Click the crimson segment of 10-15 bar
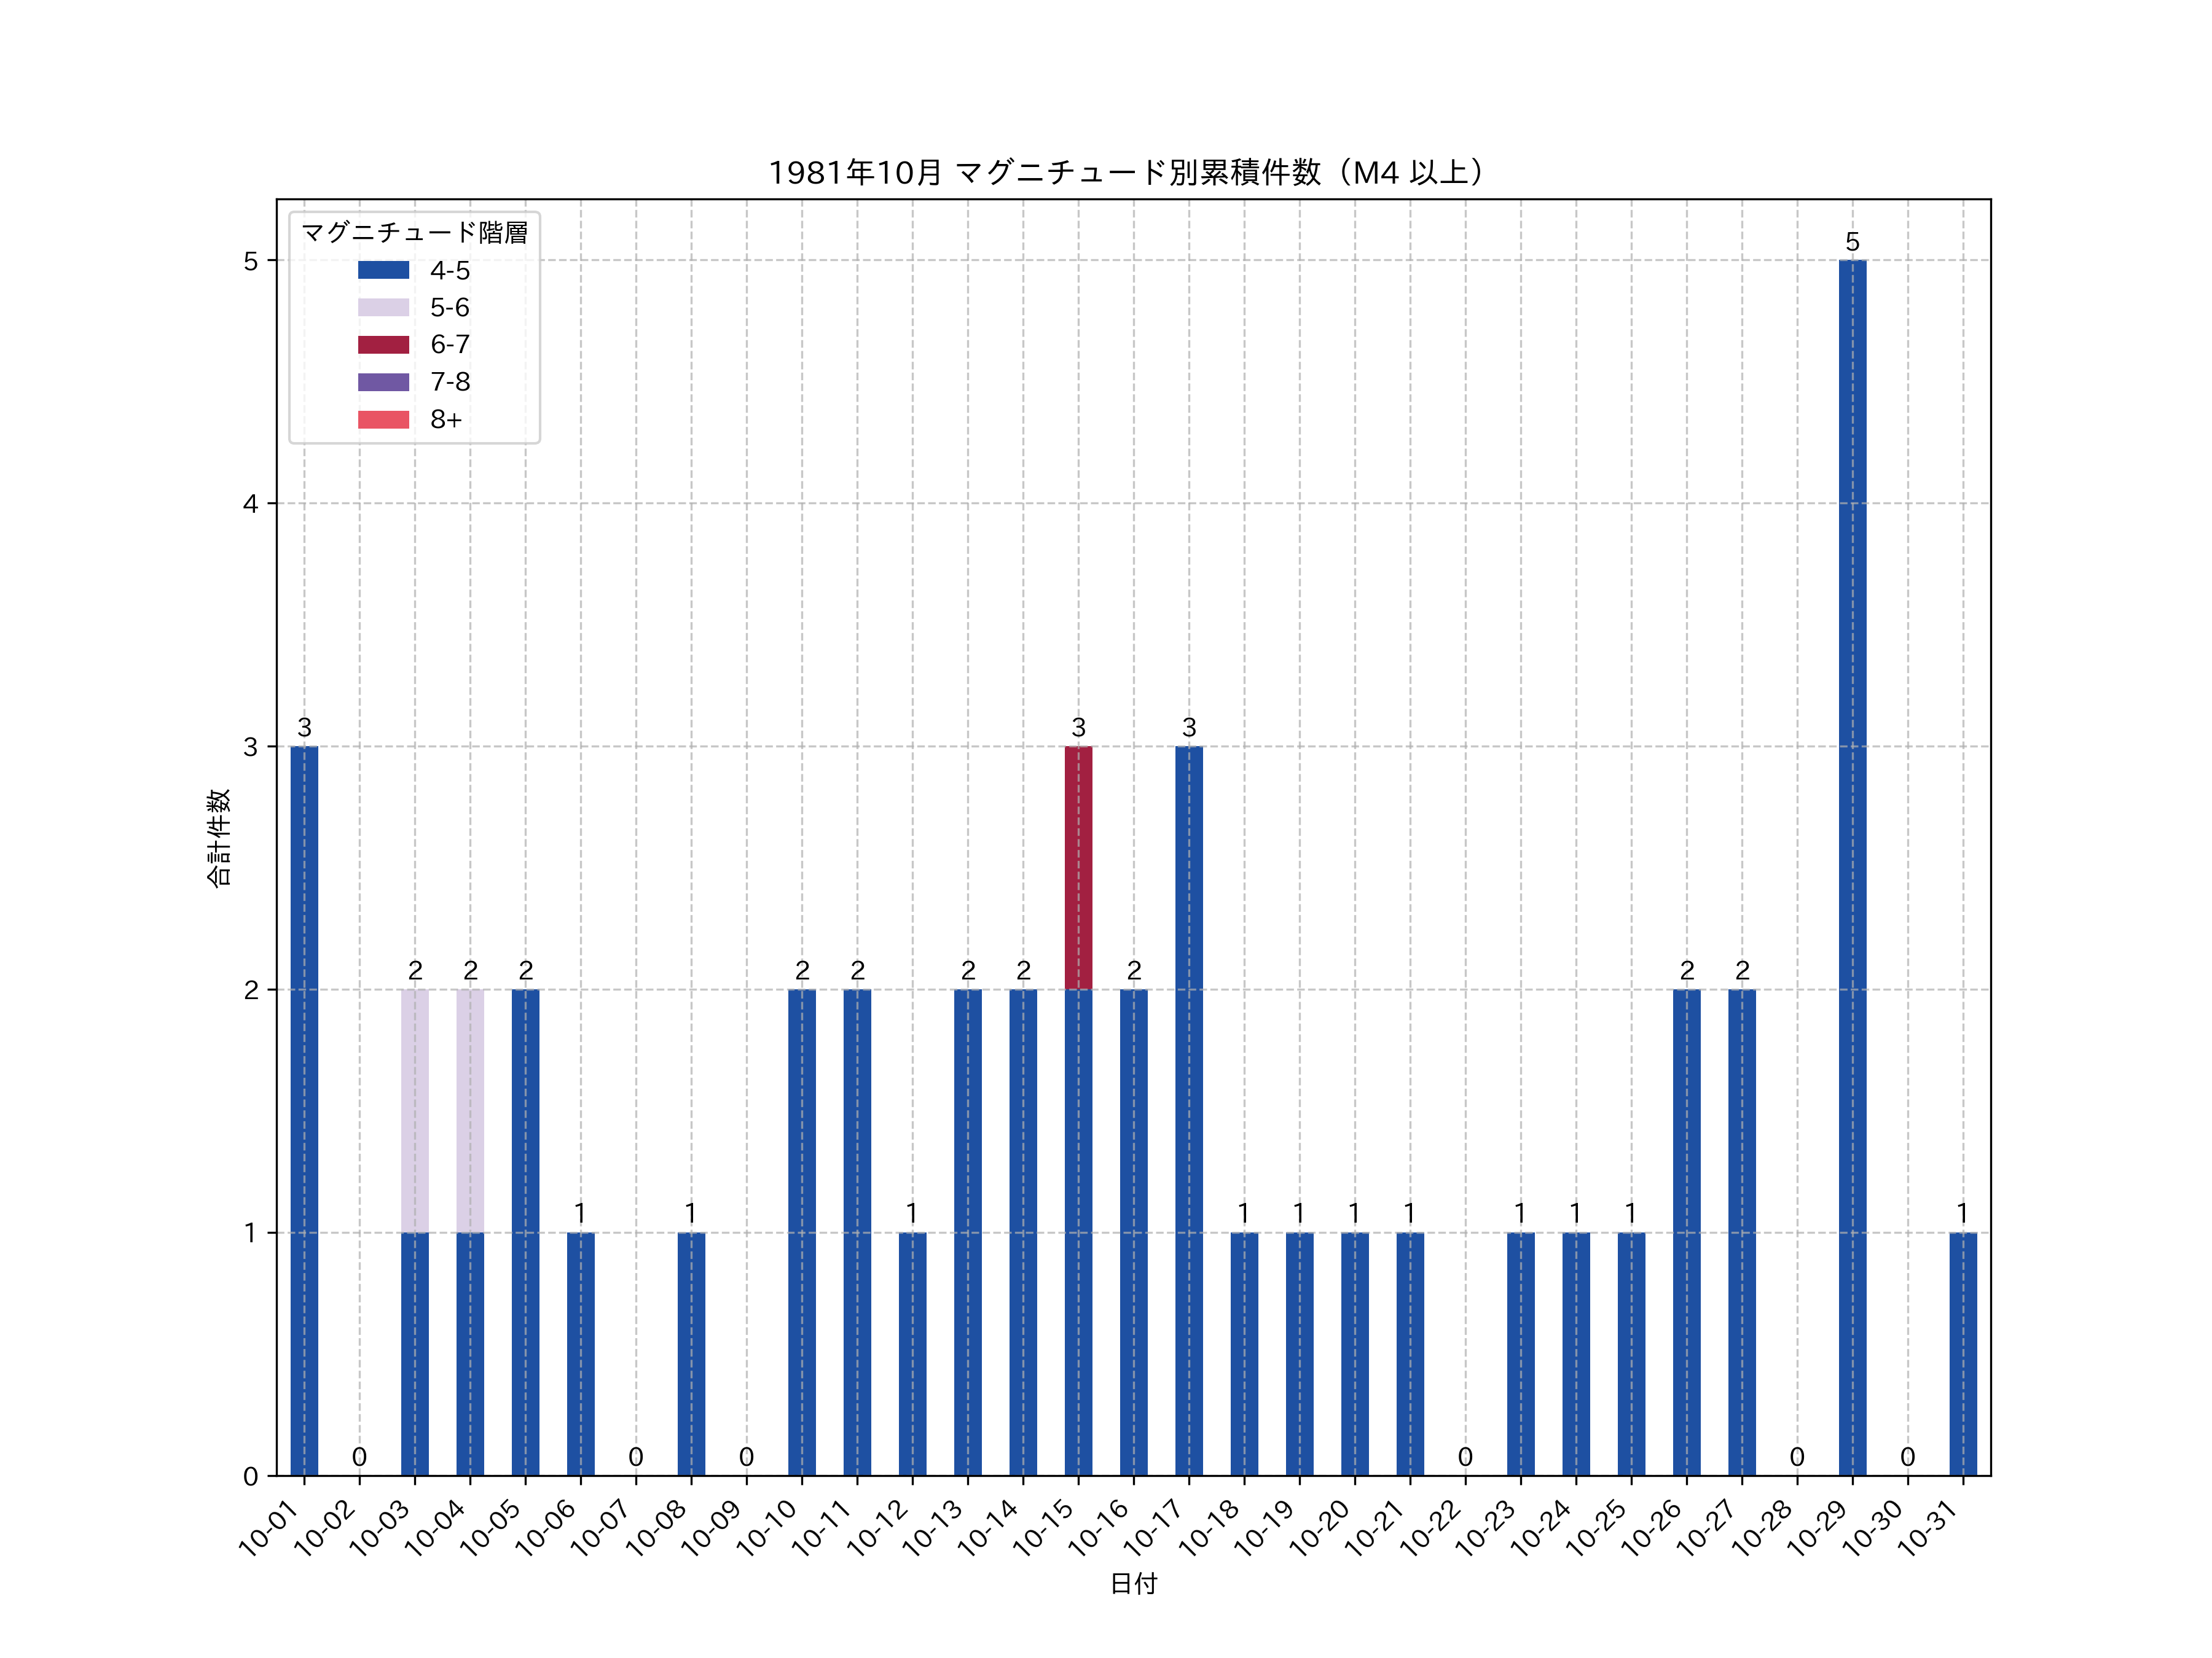The image size is (2212, 1658). (x=1078, y=868)
